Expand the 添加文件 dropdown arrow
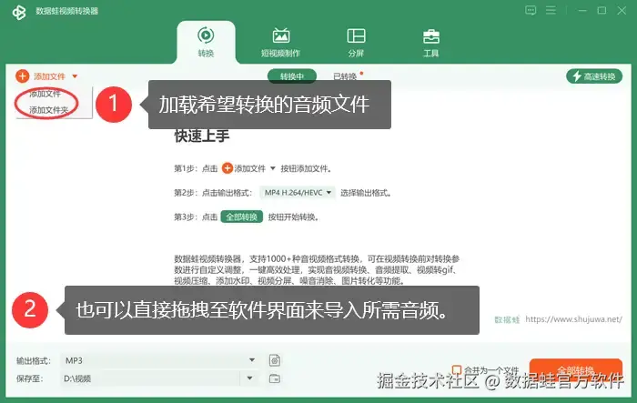 point(75,76)
